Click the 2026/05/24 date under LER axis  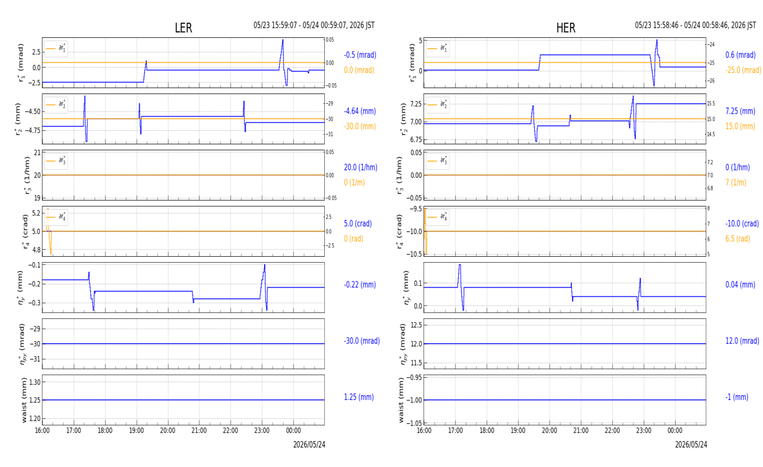pyautogui.click(x=309, y=445)
